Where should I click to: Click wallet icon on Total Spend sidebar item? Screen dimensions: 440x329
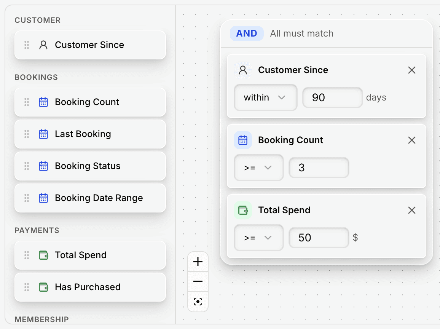[43, 255]
